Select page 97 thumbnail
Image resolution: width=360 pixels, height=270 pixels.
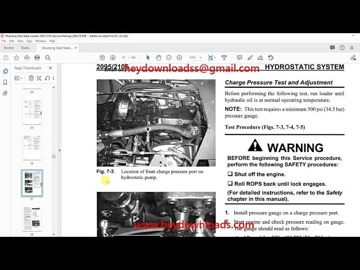point(32,183)
